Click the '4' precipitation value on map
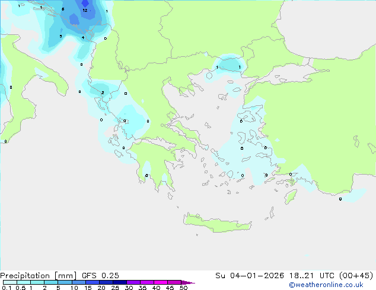 tap(83, 37)
